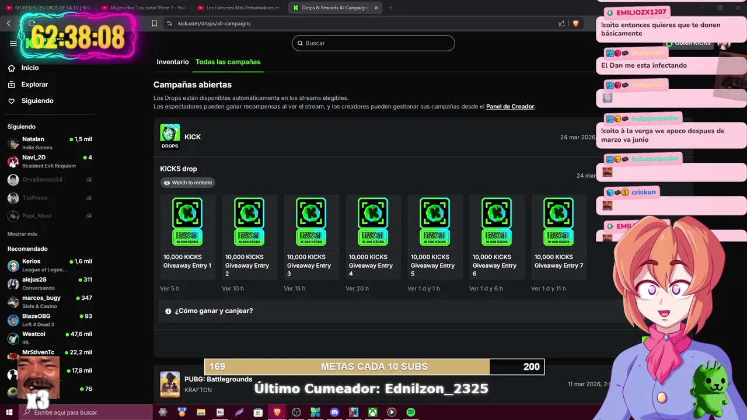Open the hamburger sidebar menu
Image resolution: width=747 pixels, height=420 pixels.
[13, 43]
